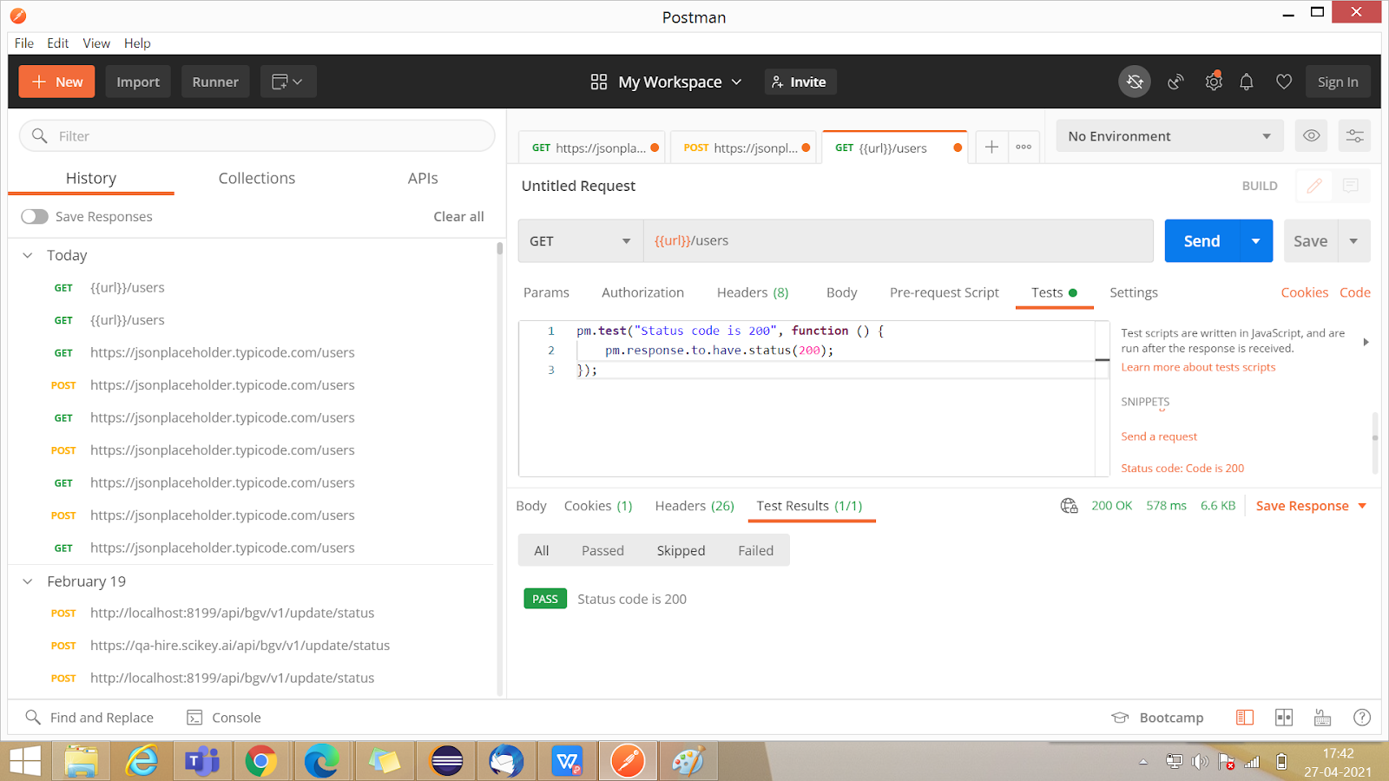Open the Bootcamp icon
The height and width of the screenshot is (781, 1389).
pyautogui.click(x=1120, y=718)
